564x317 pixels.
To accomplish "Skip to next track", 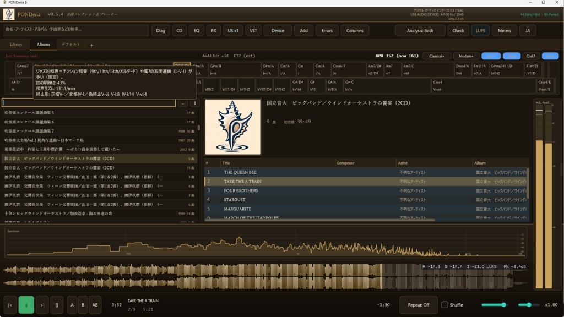I will coord(42,305).
